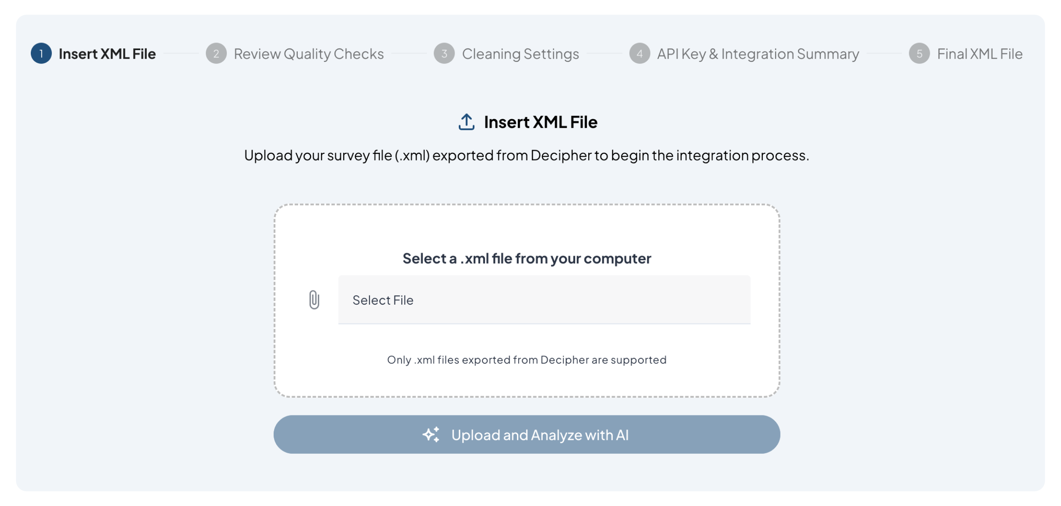Viewport: 1061px width, 506px height.
Task: Click step 4 numbered circle
Action: 639,54
